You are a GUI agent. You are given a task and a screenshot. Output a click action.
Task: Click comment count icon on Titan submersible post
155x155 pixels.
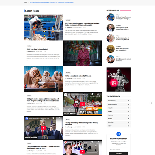point(84,28)
